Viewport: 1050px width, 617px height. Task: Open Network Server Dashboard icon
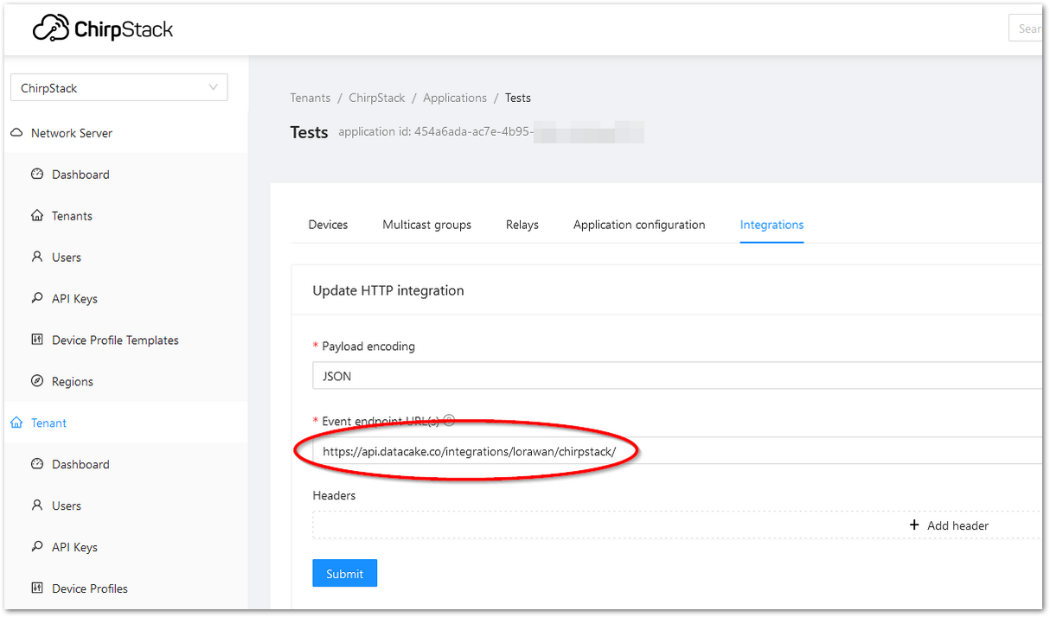point(37,174)
